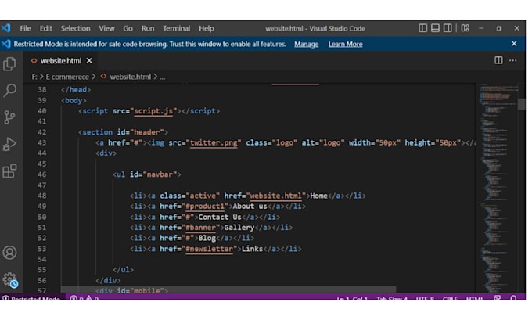This screenshot has height=320, width=532.
Task: Click #banner href on line 51
Action: click(200, 228)
